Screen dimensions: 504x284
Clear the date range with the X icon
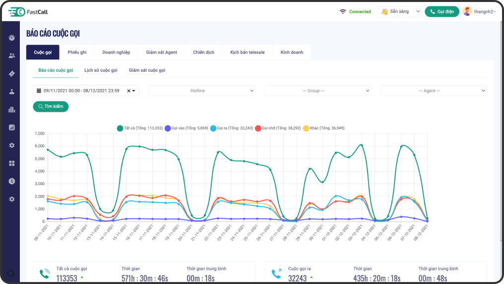point(129,91)
